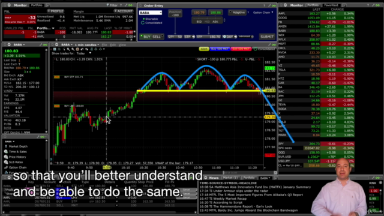Open the wrench settings in chart panel header
384x216 pixels.
[x=269, y=44]
